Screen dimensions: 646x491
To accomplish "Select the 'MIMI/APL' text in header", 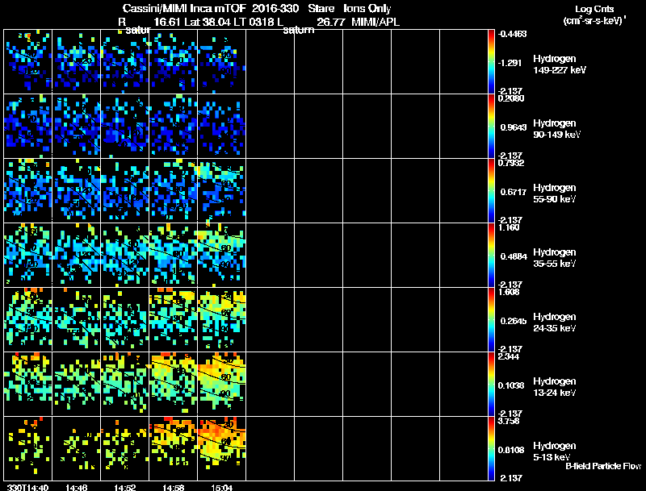I will [375, 22].
